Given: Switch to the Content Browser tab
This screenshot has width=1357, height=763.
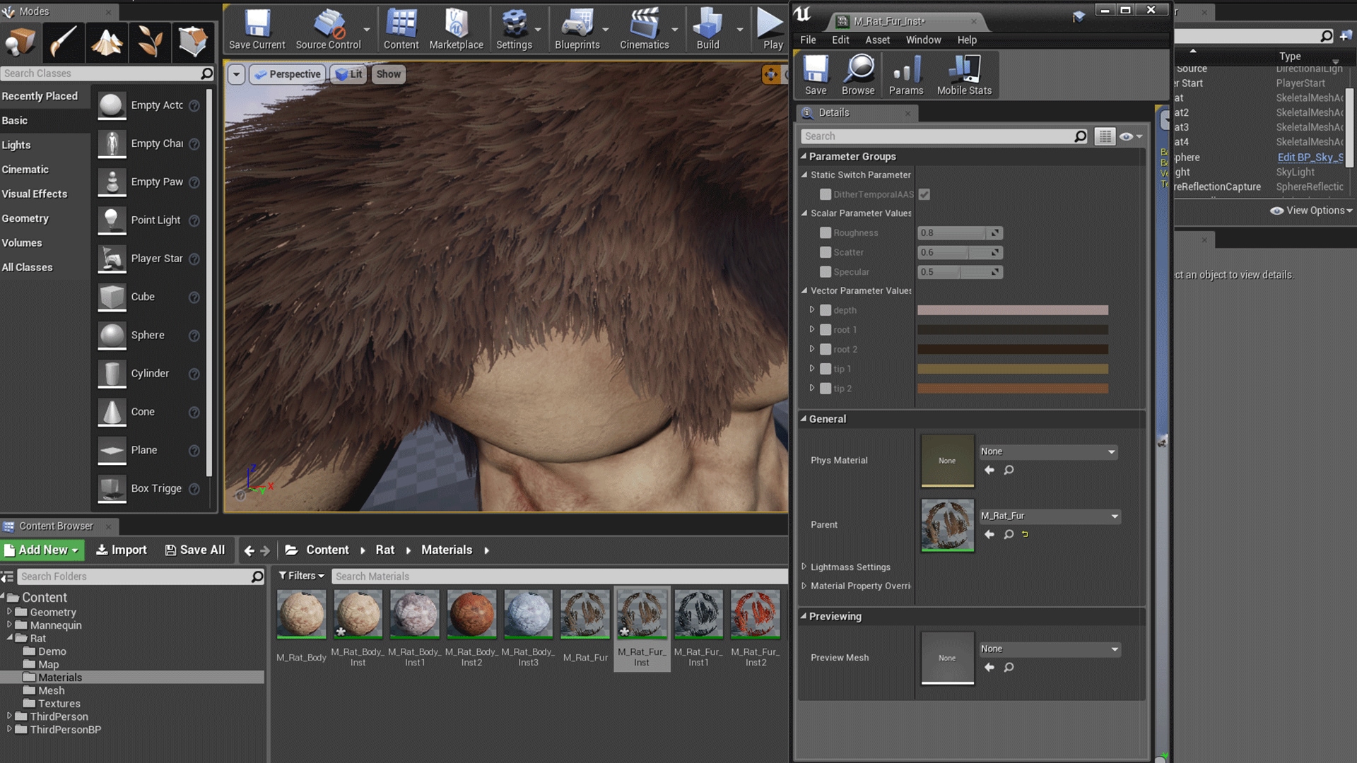Looking at the screenshot, I should [57, 526].
